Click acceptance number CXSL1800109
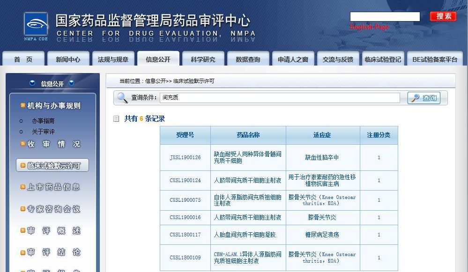468x272 pixels. [x=185, y=257]
